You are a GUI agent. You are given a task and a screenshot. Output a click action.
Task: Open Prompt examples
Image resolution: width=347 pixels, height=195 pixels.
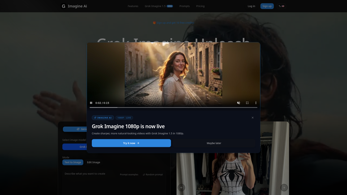(129, 174)
